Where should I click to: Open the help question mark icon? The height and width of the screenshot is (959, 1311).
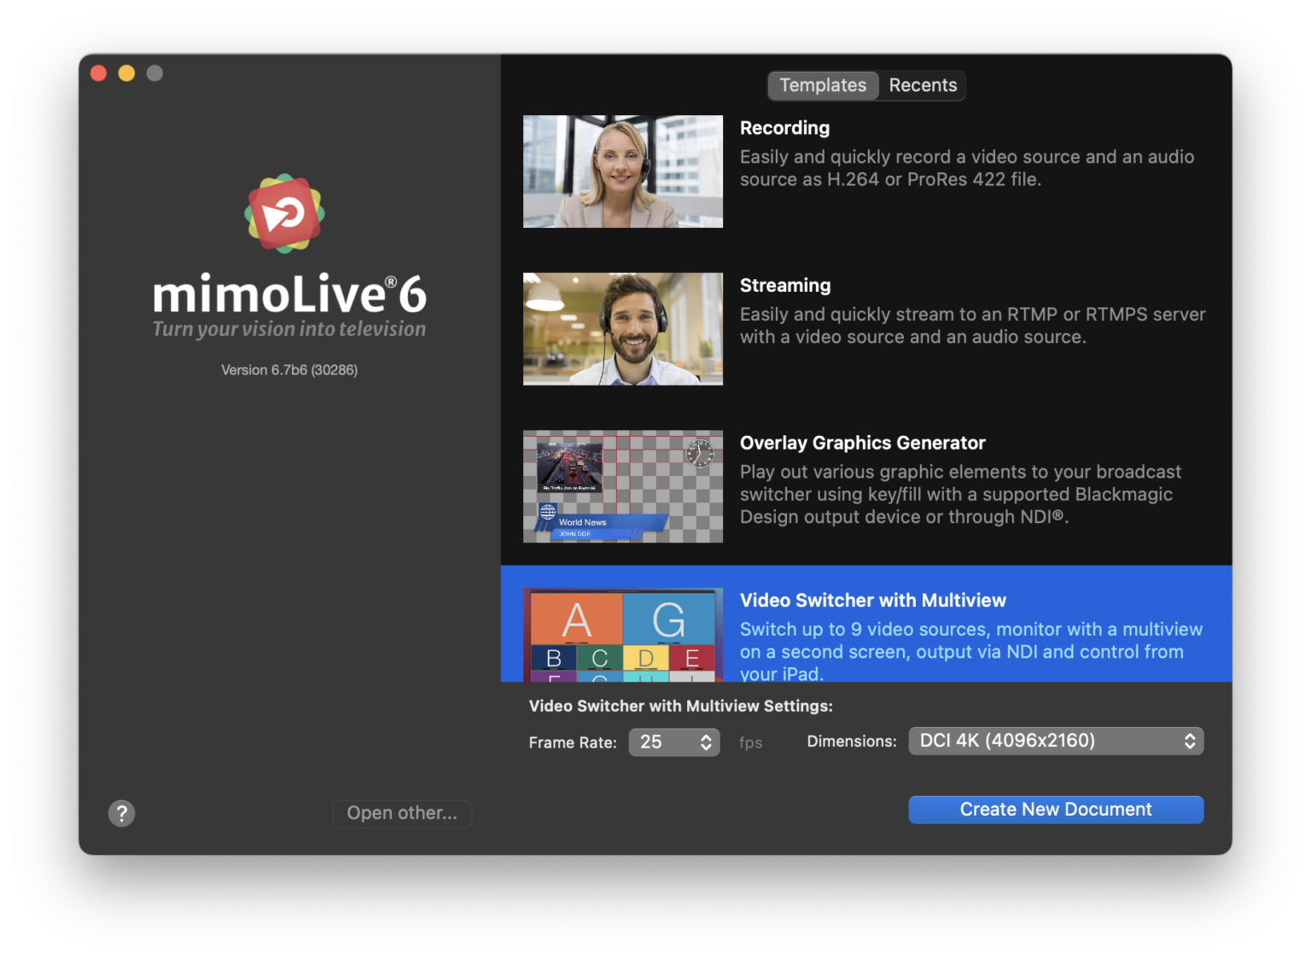point(121,813)
